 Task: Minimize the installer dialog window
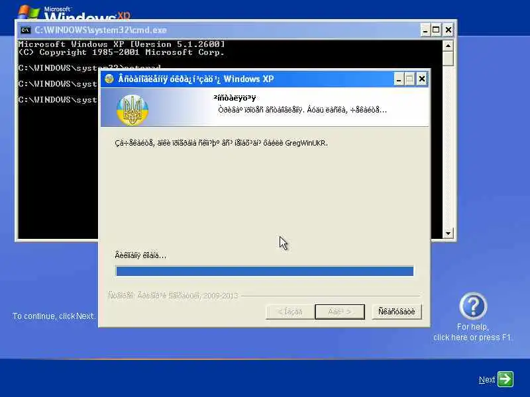[399, 79]
